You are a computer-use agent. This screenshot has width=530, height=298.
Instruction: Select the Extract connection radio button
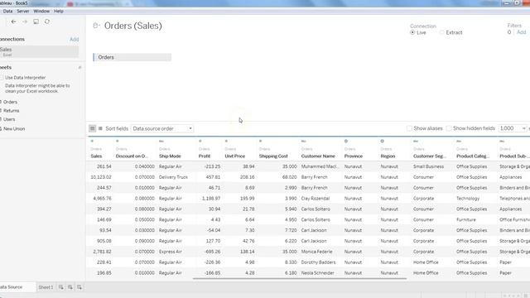[441, 32]
